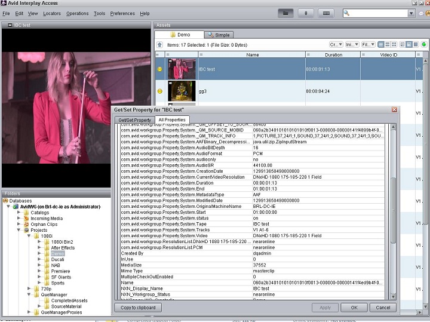Switch to the Demo assets tab
Image resolution: width=430 pixels, height=322 pixels.
click(x=180, y=35)
